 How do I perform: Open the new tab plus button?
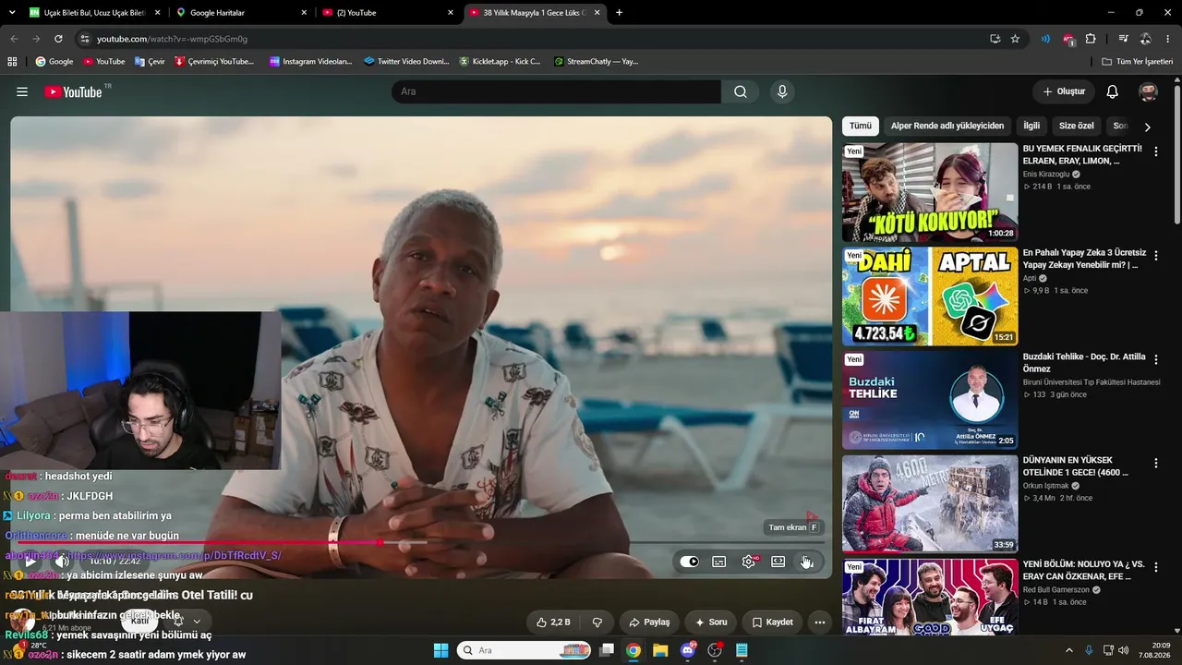coord(619,13)
